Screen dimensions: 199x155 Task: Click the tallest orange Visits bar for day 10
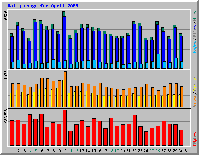point(65,89)
